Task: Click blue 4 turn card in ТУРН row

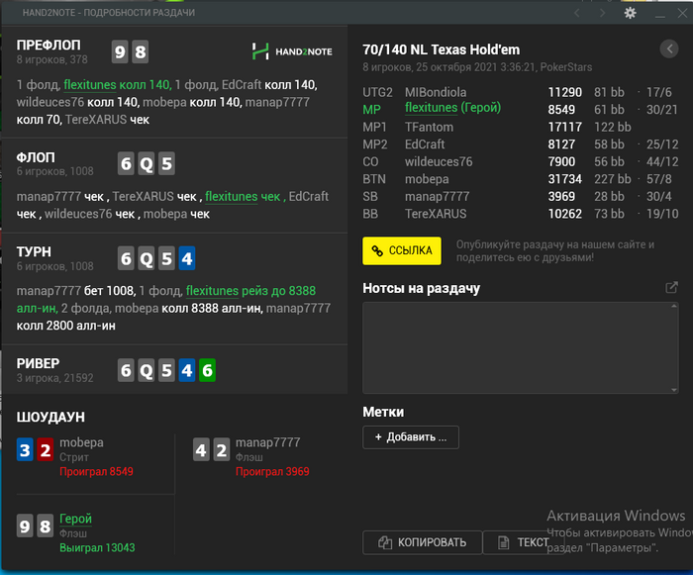Action: pyautogui.click(x=187, y=258)
